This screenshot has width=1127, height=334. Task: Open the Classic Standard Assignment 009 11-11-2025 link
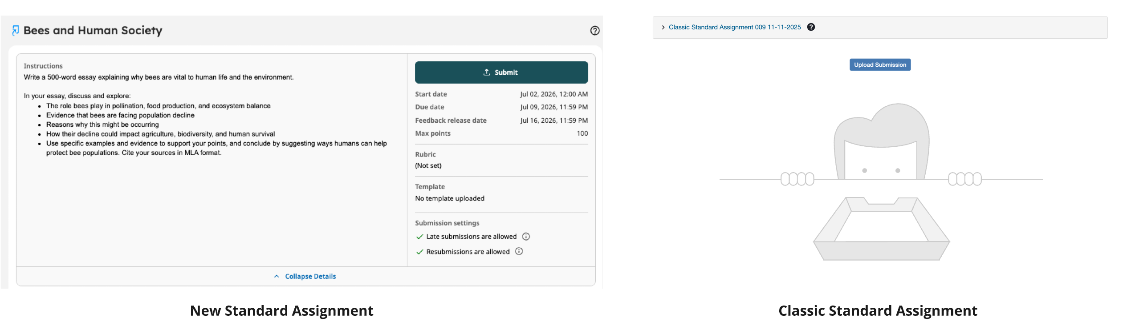(x=735, y=27)
